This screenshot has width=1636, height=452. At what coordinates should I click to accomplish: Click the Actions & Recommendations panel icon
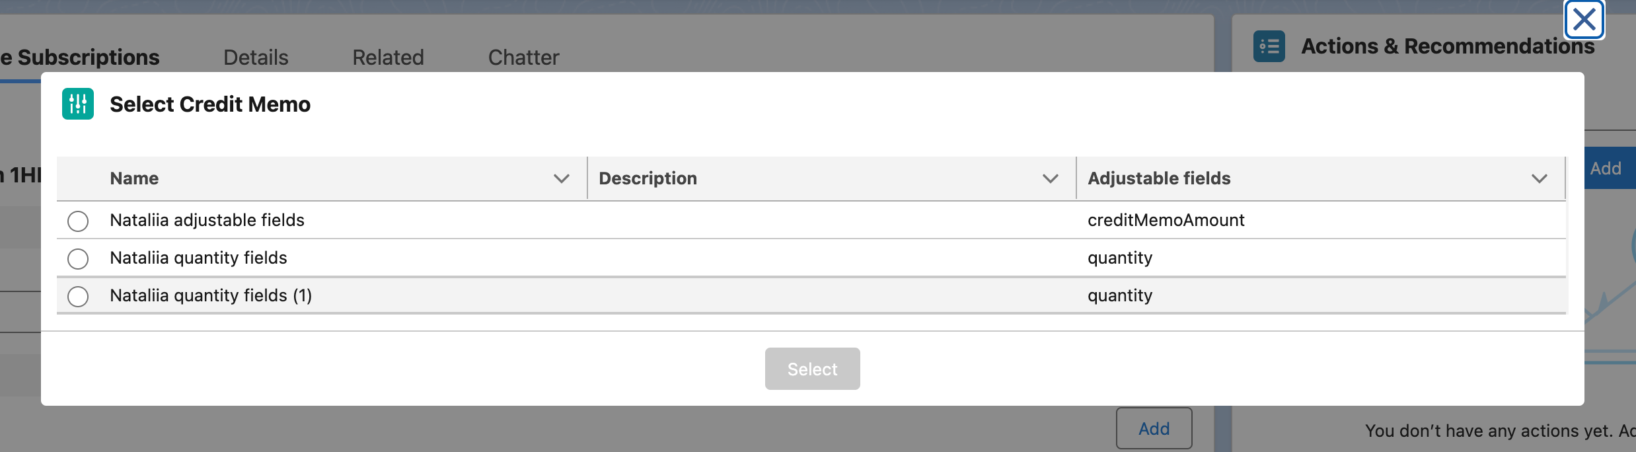(1269, 46)
